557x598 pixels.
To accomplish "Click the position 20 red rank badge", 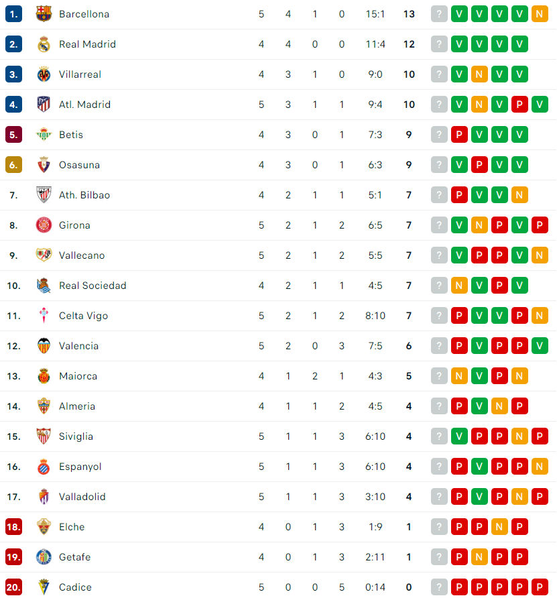I will (13, 587).
